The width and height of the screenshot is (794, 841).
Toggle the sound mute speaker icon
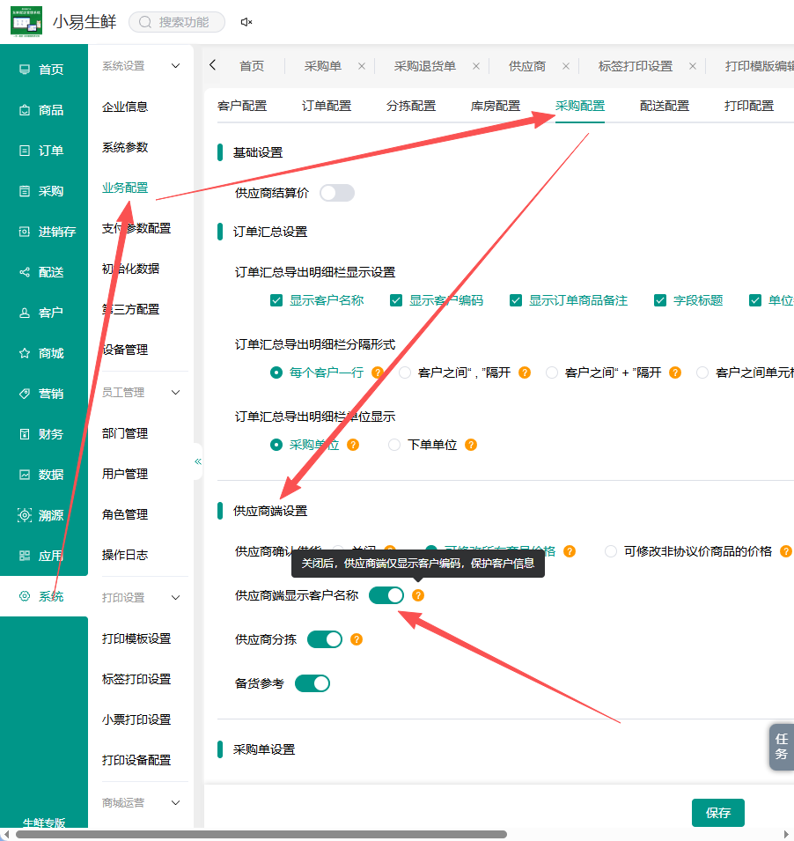[246, 22]
